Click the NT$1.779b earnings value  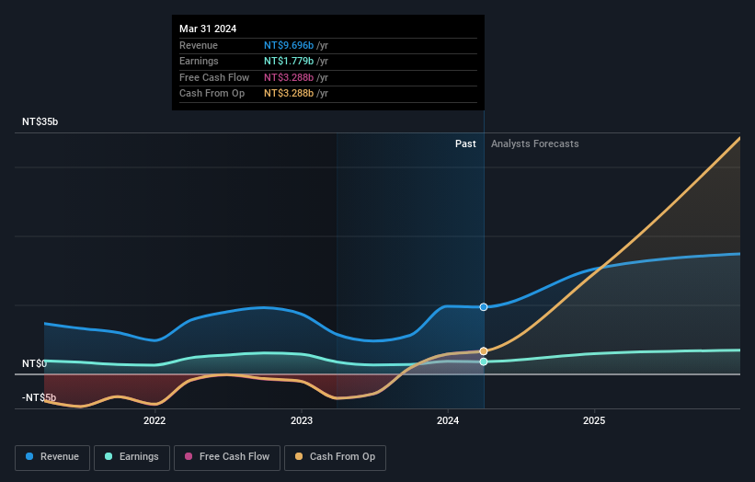(x=289, y=61)
